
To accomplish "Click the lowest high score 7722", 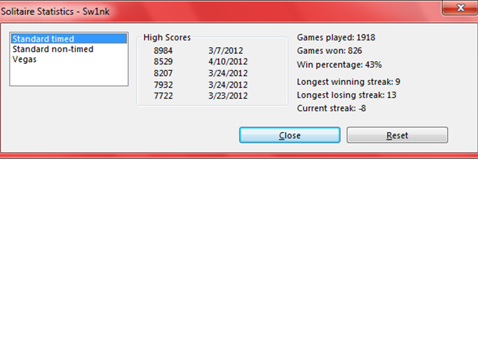I will pyautogui.click(x=163, y=95).
